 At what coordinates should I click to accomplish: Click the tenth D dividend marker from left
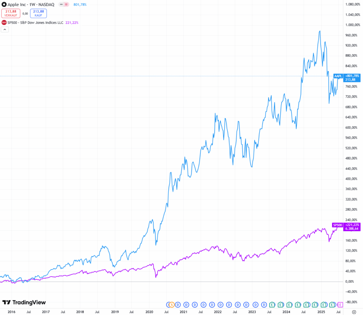tap(256, 305)
